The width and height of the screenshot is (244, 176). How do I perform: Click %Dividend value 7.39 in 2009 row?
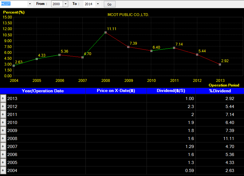pos(230,130)
